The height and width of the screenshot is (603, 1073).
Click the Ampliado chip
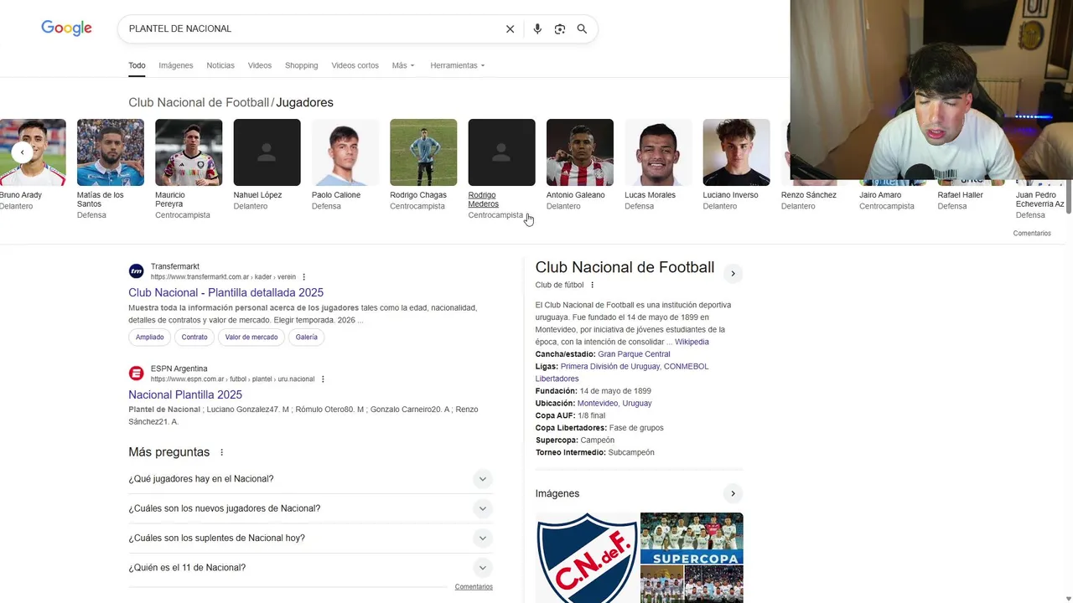pos(150,337)
